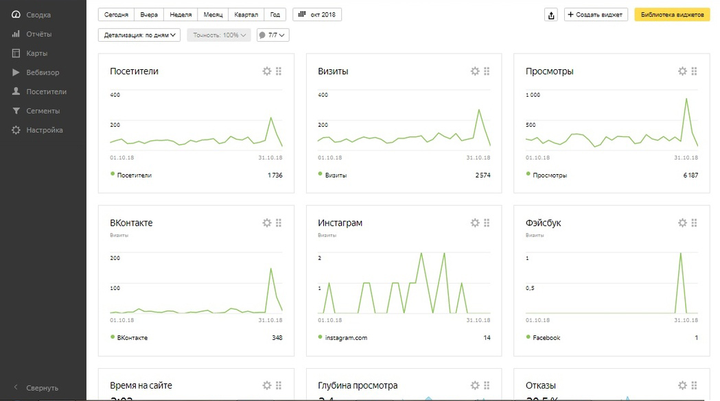Click the Создать виджет button
The image size is (720, 401).
596,15
